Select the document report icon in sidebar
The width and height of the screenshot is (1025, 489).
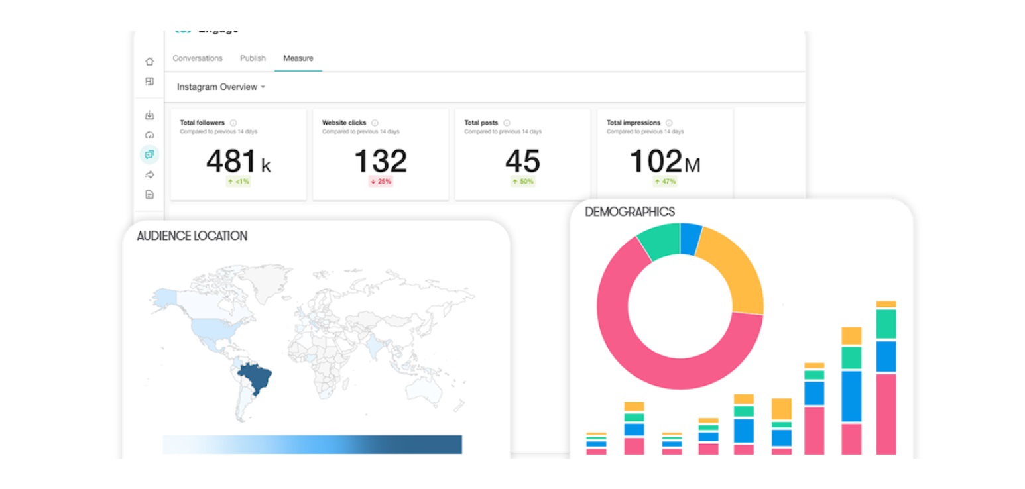click(150, 193)
